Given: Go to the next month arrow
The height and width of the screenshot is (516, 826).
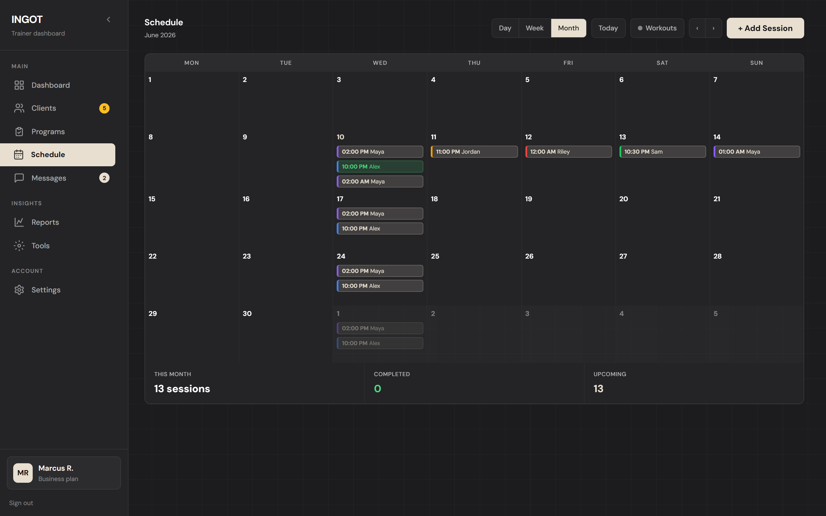Looking at the screenshot, I should 713,28.
